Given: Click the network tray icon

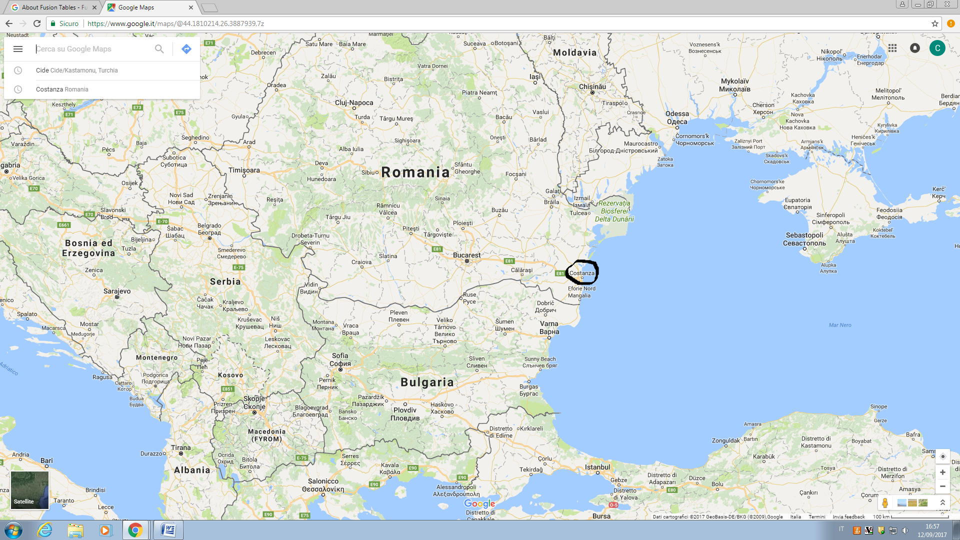Looking at the screenshot, I should [893, 530].
